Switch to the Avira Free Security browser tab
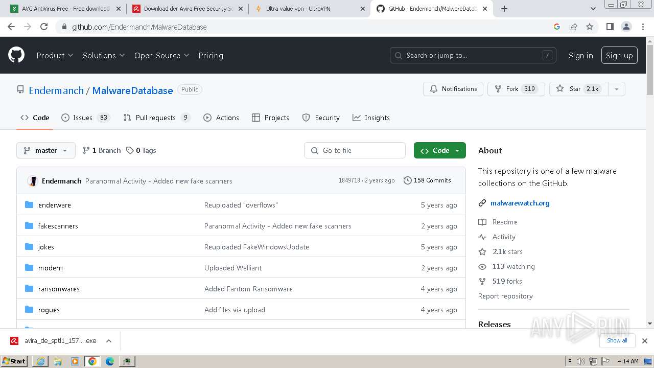This screenshot has height=368, width=654. 188,9
